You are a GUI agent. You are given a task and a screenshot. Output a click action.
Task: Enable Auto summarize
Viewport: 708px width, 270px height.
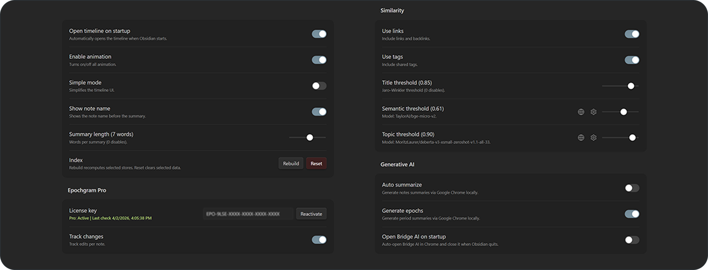point(632,188)
